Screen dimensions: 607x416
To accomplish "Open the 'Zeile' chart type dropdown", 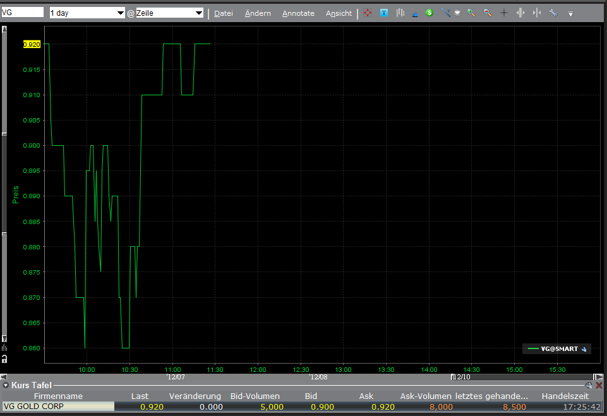I will click(169, 13).
